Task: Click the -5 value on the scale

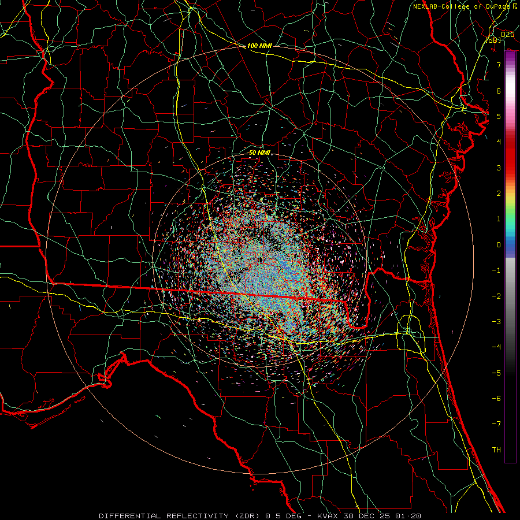Action: click(x=496, y=373)
